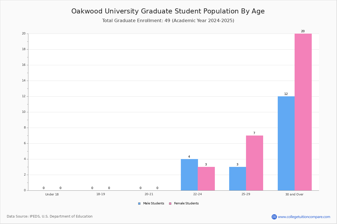Select the 30 and Over female bar
This screenshot has height=224, width=337.
click(x=303, y=112)
